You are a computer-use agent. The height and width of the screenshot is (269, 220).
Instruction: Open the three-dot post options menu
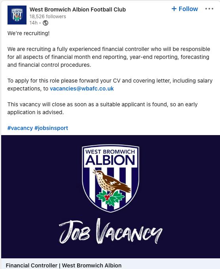tap(209, 9)
